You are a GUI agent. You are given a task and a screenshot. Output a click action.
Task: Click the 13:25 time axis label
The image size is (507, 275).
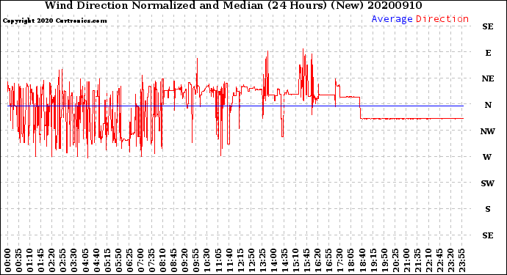262,260
